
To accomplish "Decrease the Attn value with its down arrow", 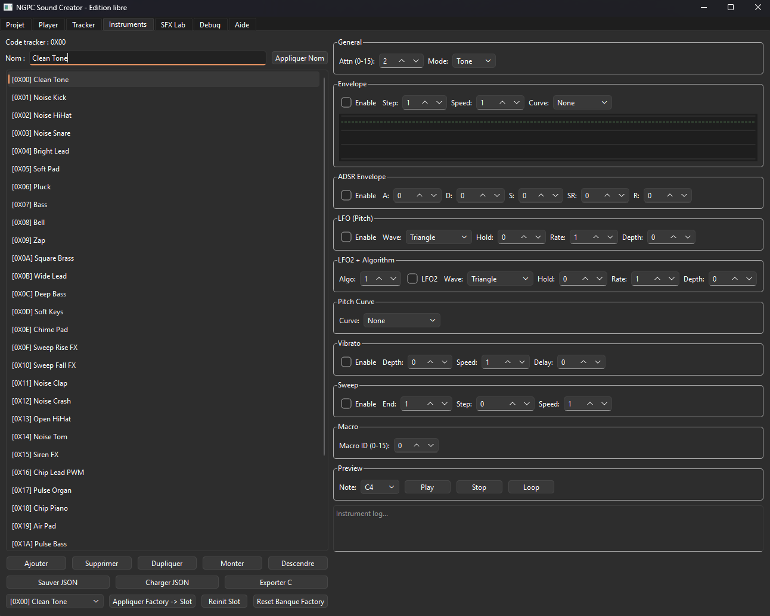I will [416, 61].
